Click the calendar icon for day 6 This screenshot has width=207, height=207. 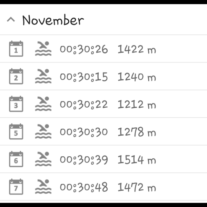coord(16,159)
